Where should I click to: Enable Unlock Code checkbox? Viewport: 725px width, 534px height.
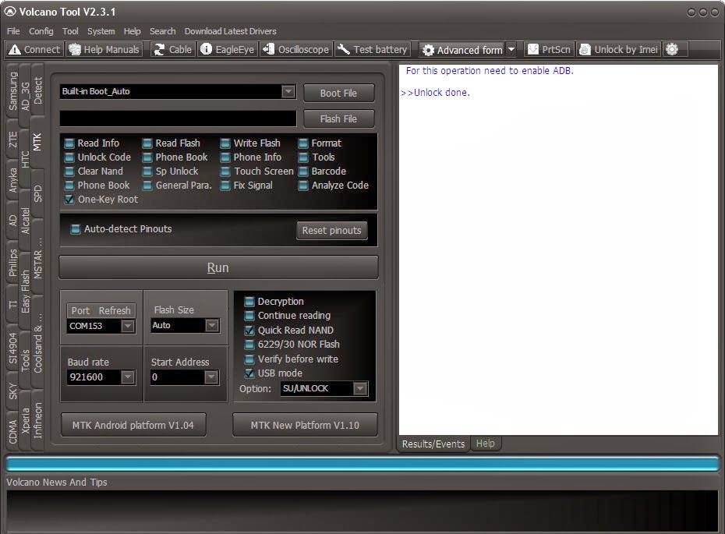(69, 157)
